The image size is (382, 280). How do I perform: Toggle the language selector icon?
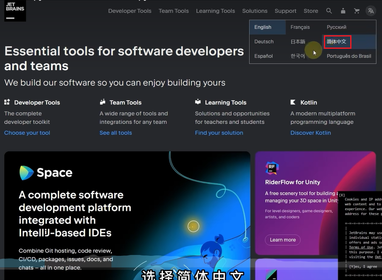[371, 11]
